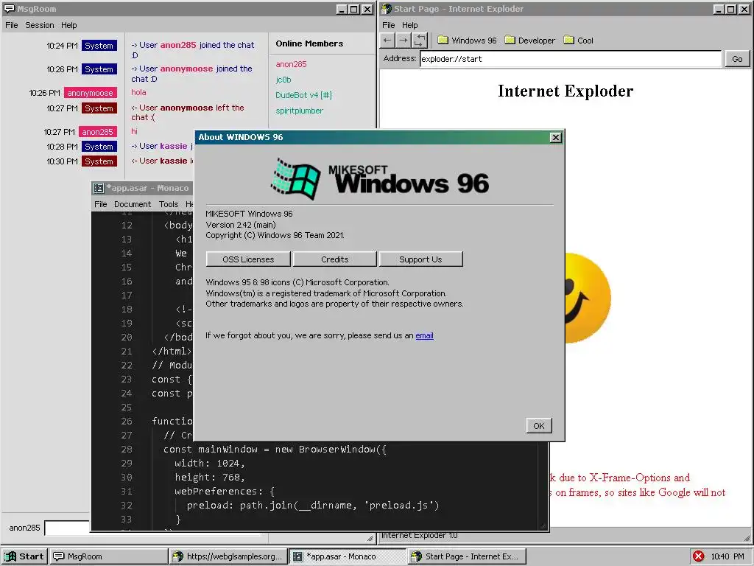The width and height of the screenshot is (754, 566).
Task: Click the OSS Licenses button
Action: [x=248, y=259]
